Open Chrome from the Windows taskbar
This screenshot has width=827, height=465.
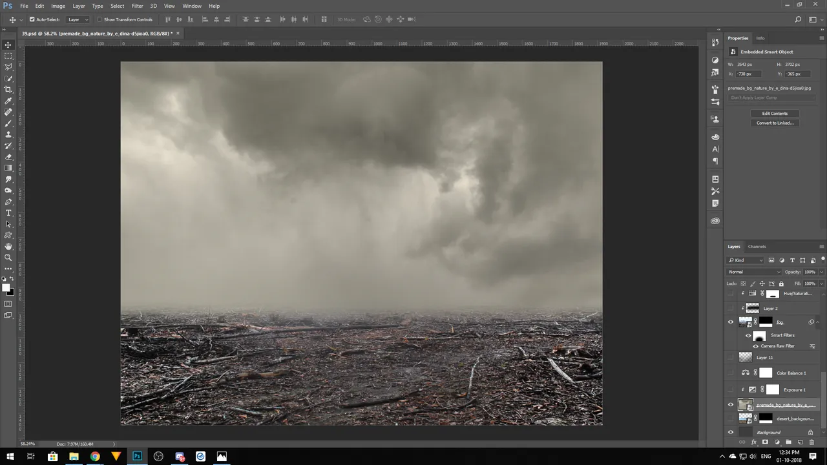click(95, 457)
